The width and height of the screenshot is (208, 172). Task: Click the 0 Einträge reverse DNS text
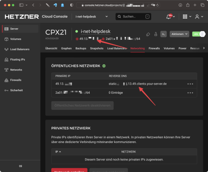click(x=116, y=93)
